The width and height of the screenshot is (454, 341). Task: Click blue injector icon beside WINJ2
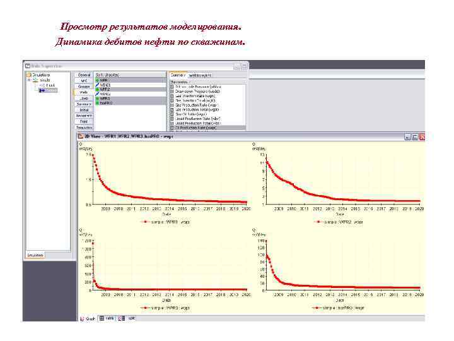(97, 94)
